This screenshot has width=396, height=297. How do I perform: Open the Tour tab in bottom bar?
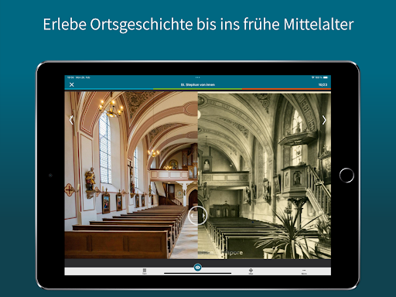click(145, 271)
